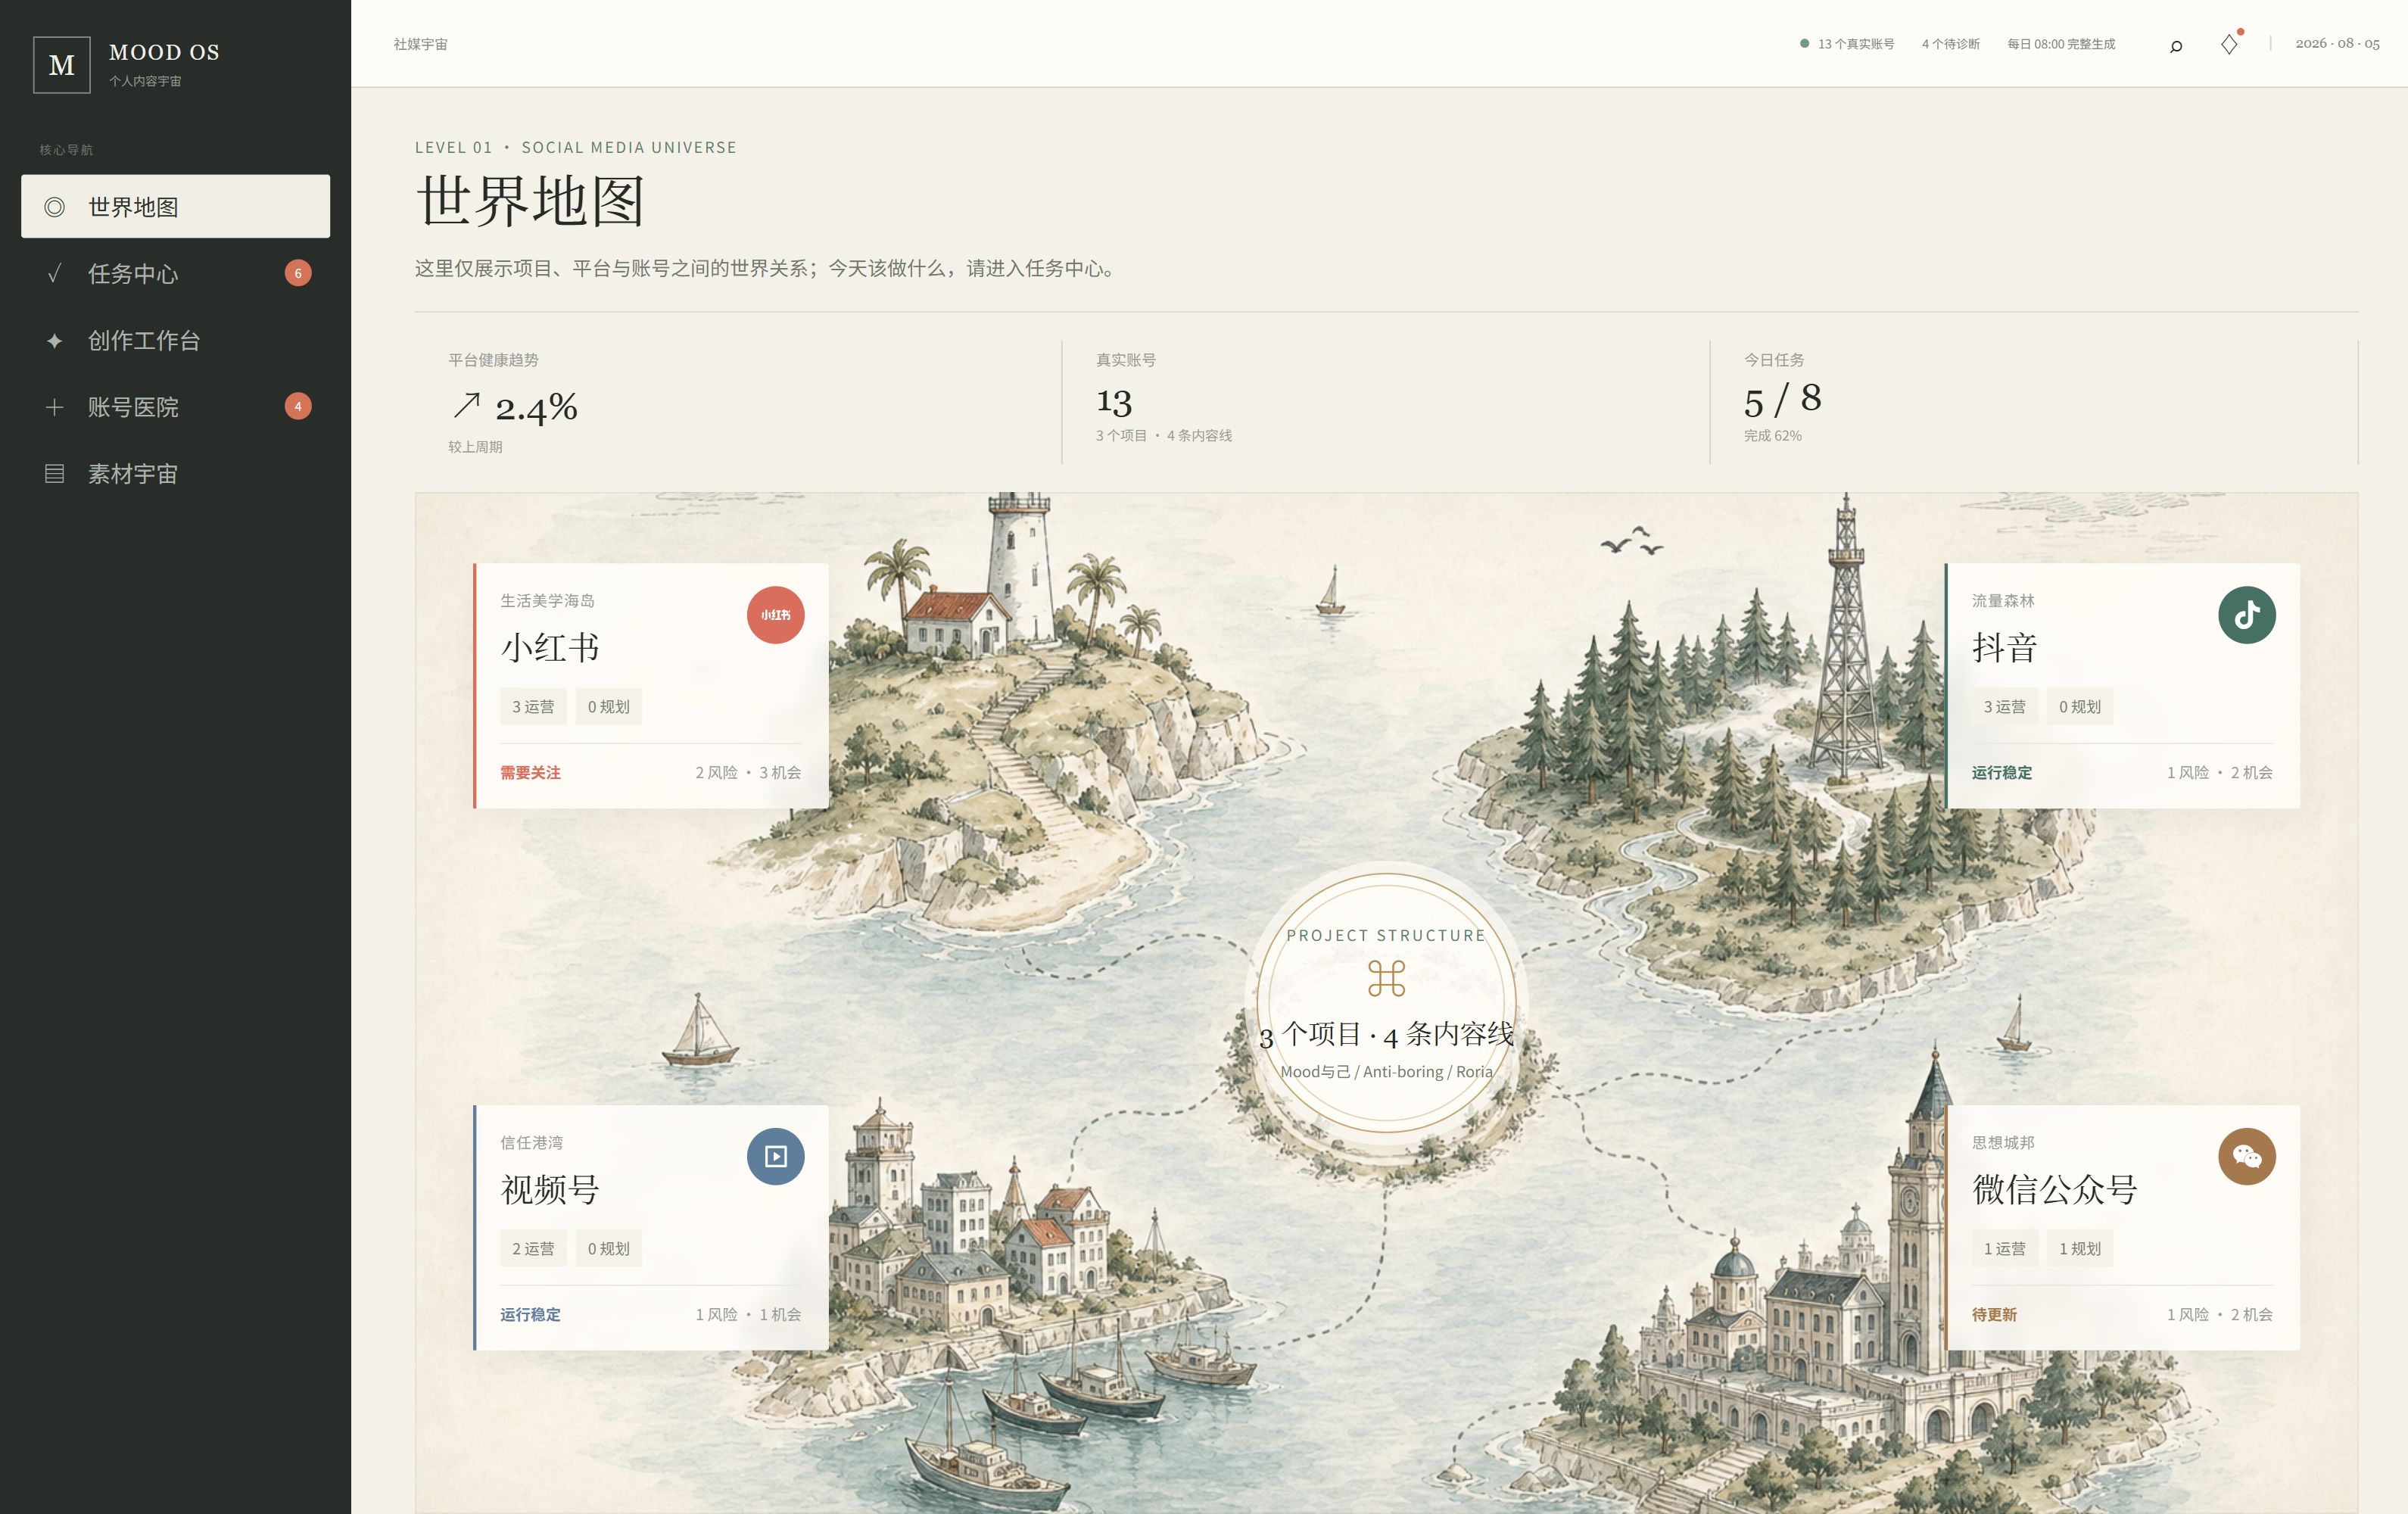Click 运行稳定 status on 抖音 card
The height and width of the screenshot is (1514, 2408).
pyautogui.click(x=2001, y=772)
